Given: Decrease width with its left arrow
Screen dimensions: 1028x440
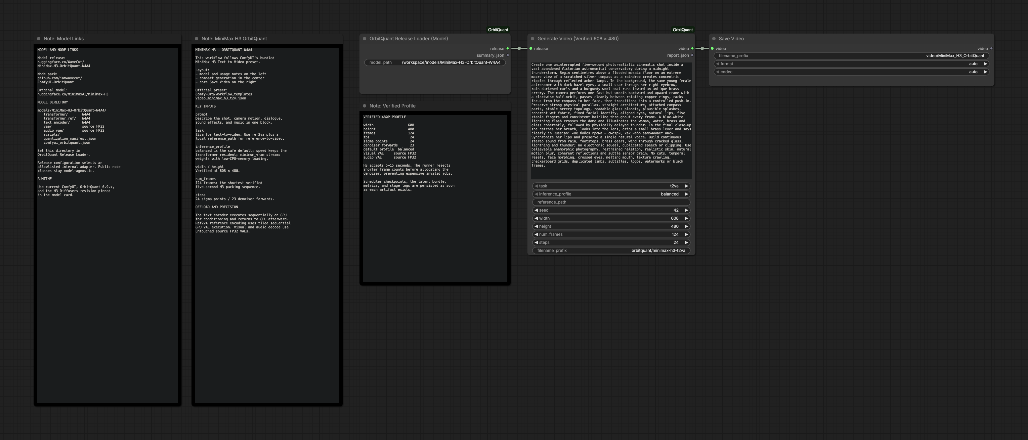Looking at the screenshot, I should 536,218.
